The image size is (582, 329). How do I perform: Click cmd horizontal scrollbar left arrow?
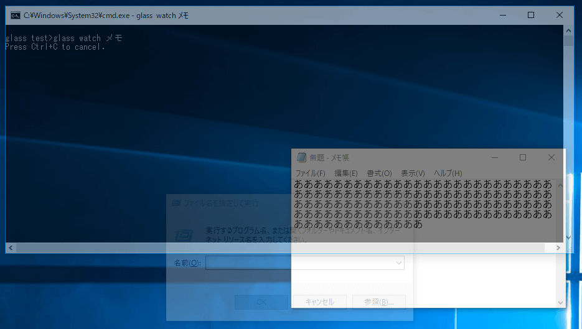pos(11,248)
